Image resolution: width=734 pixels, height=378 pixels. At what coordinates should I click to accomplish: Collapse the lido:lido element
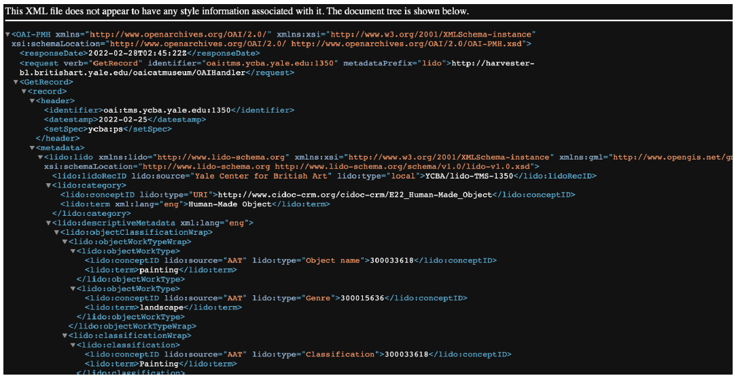tap(40, 157)
